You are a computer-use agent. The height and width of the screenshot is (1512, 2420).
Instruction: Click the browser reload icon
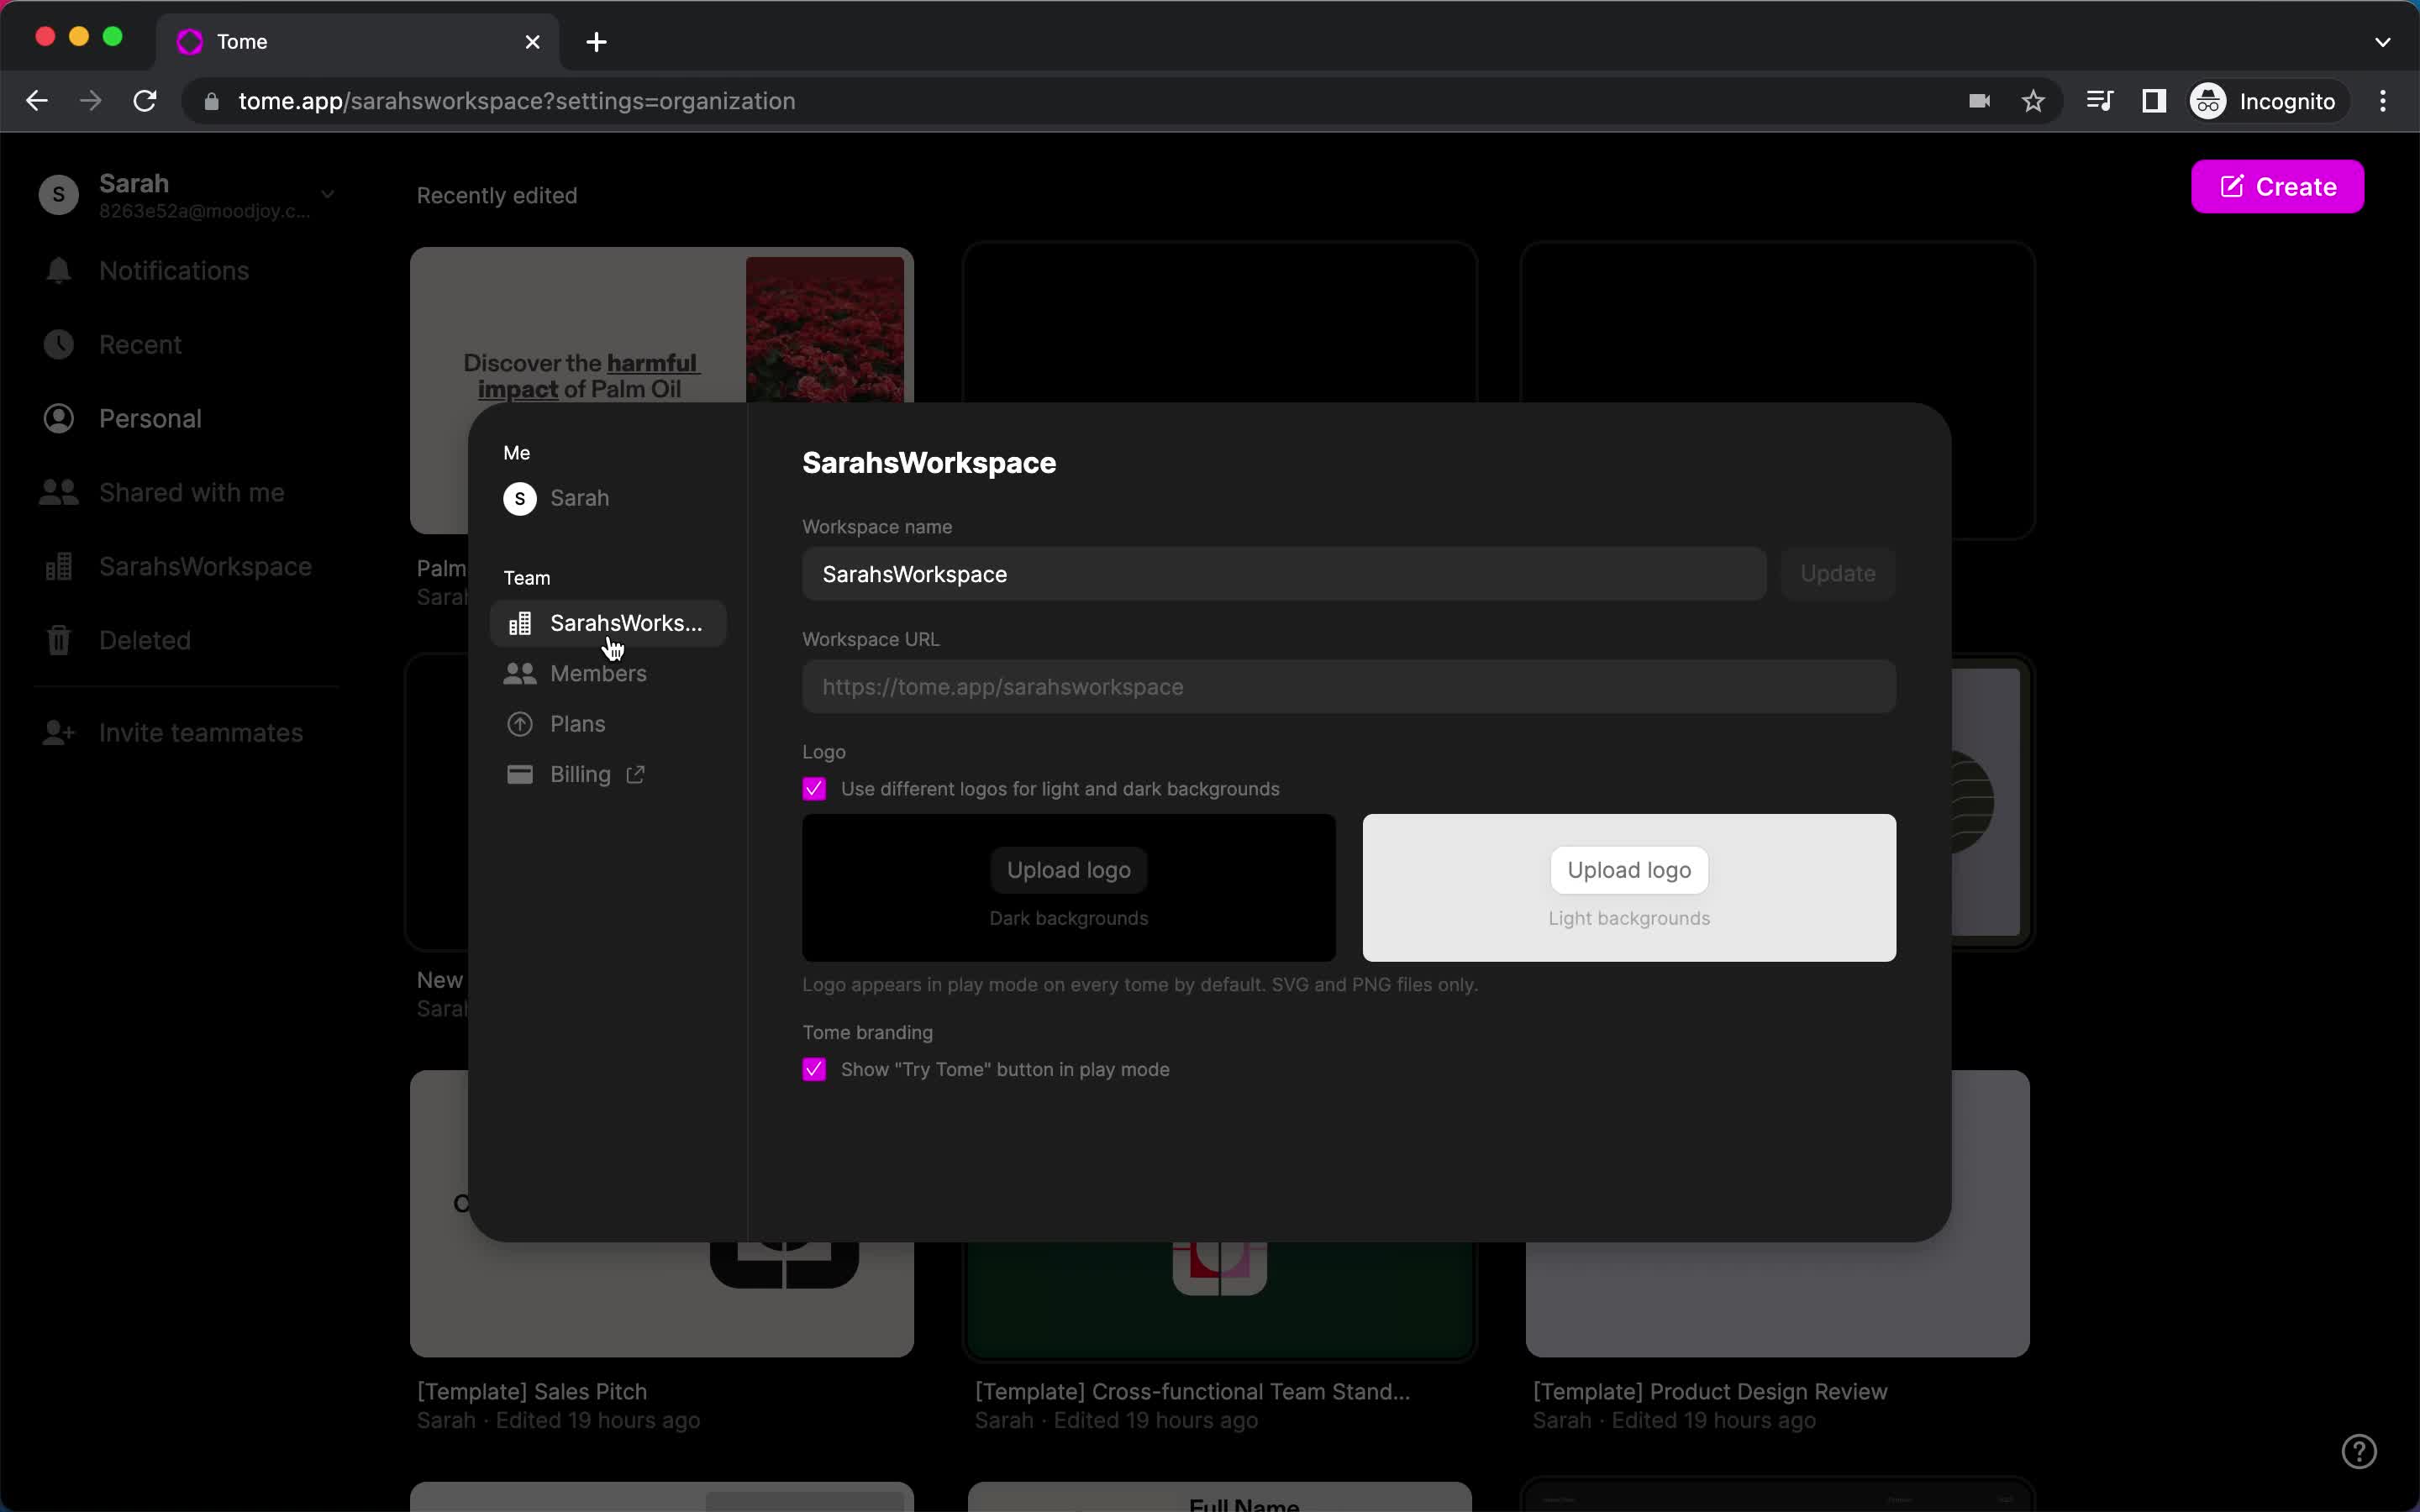145,101
